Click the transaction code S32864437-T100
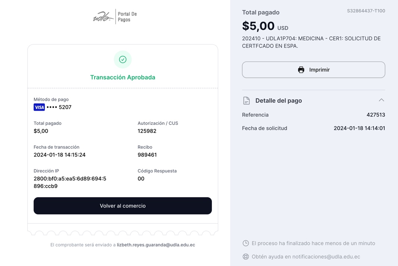This screenshot has height=266, width=398. coord(366,11)
